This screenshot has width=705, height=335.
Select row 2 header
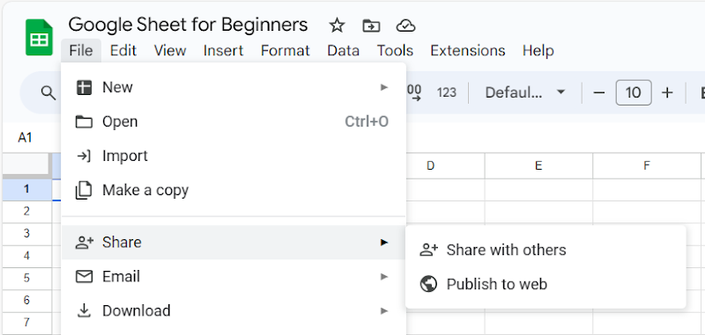(x=27, y=211)
